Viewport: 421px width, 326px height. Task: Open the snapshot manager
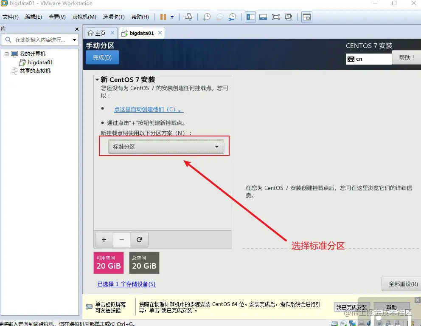click(x=232, y=17)
